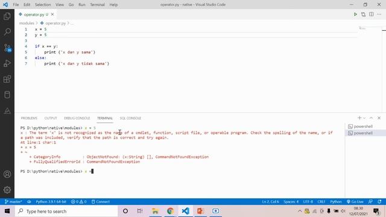This screenshot has width=386, height=217.
Task: Open the File menu
Action: pyautogui.click(x=16, y=4)
